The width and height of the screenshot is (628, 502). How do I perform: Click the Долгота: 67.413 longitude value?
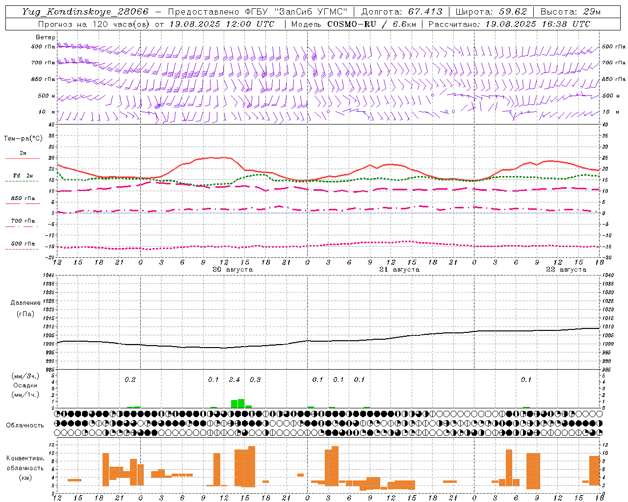tap(401, 12)
